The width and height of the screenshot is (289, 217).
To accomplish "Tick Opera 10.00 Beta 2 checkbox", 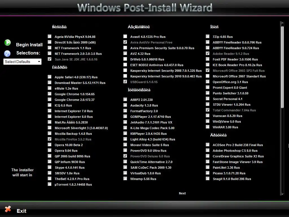I will (50, 145).
